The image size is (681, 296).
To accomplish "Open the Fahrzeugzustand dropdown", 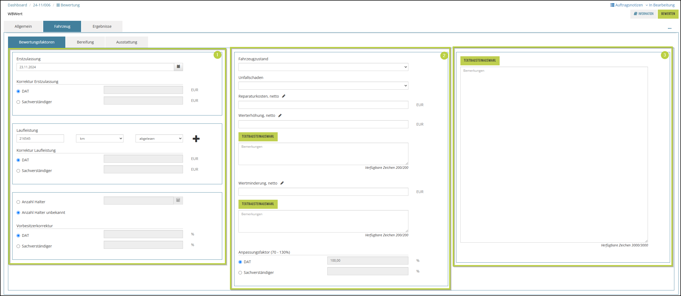I will point(323,67).
